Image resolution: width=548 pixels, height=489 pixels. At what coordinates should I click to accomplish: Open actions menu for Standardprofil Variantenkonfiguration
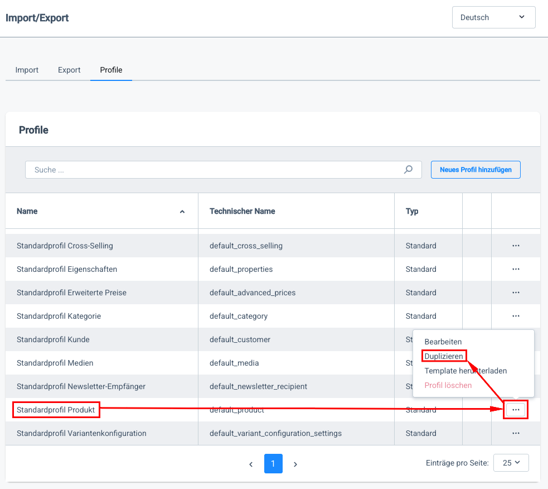click(516, 433)
